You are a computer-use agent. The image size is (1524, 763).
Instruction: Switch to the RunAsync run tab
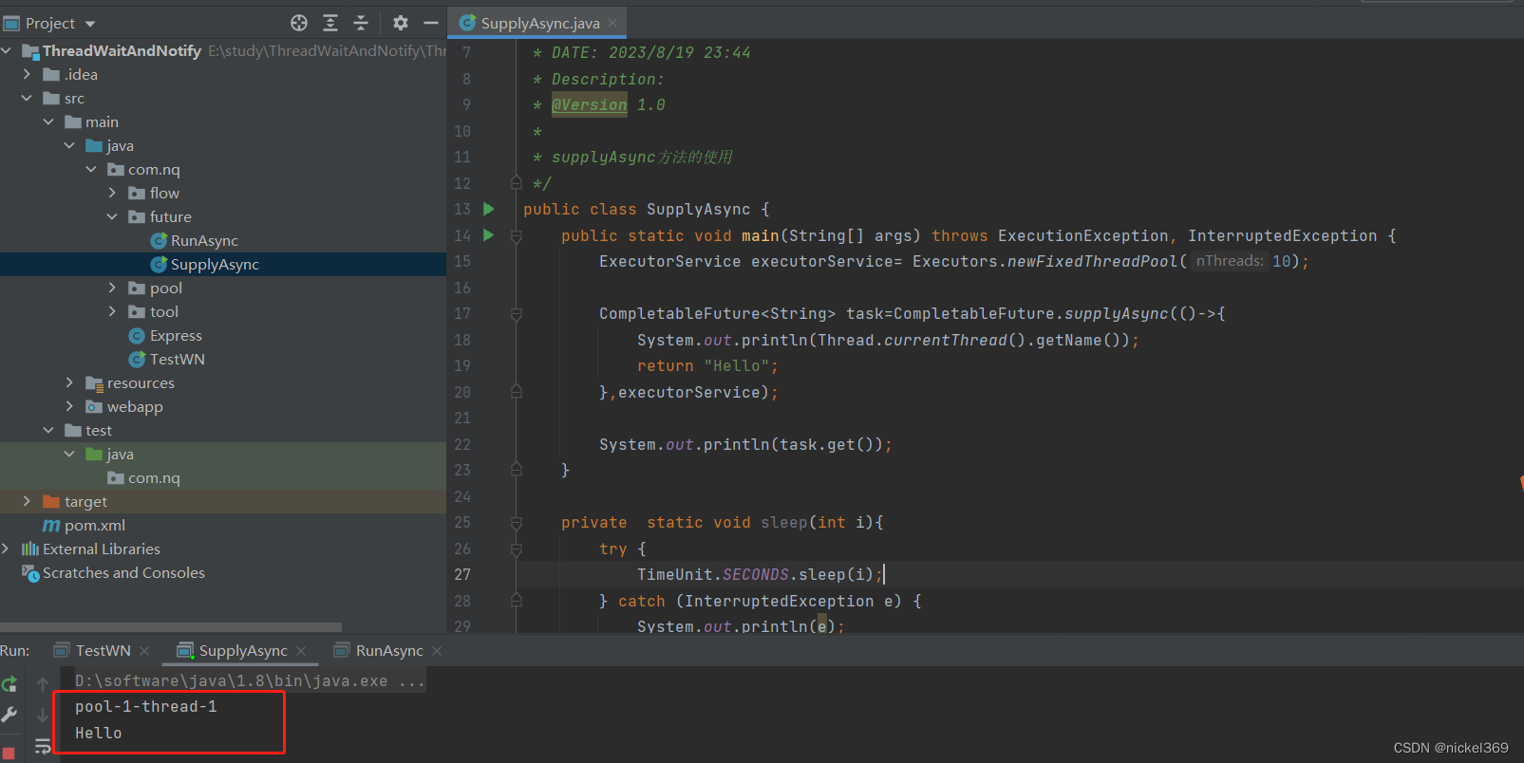click(x=389, y=651)
